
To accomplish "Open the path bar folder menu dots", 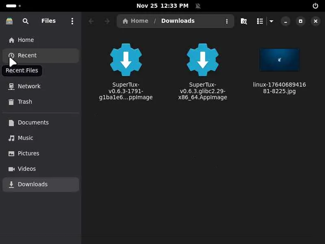I will (x=227, y=21).
